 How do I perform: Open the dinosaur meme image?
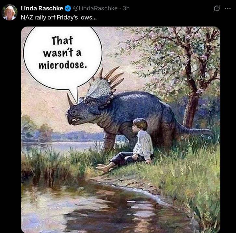tap(121, 130)
